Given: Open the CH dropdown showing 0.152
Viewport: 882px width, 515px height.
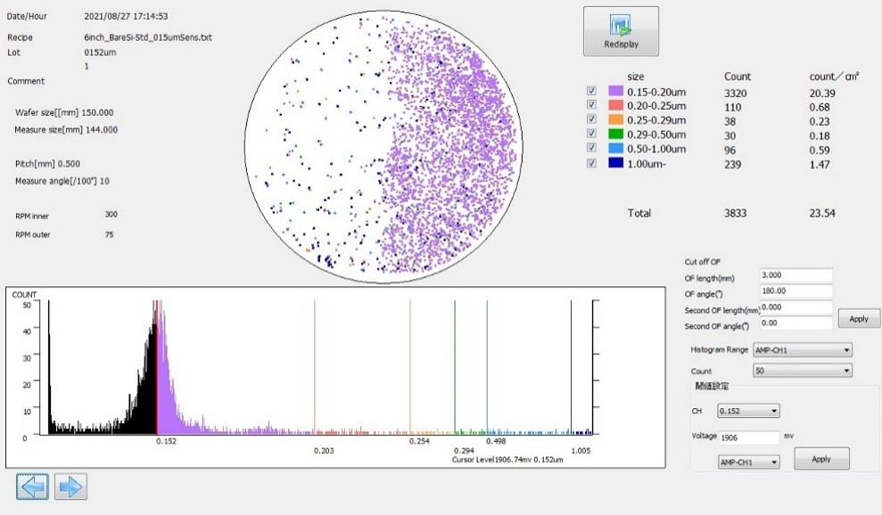Looking at the screenshot, I should [x=748, y=411].
